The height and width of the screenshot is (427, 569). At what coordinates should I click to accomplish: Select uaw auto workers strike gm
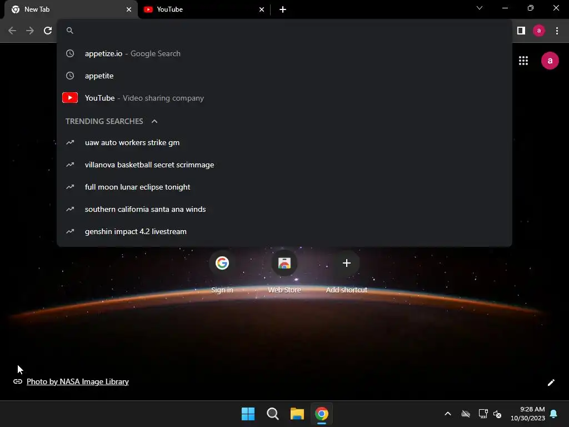[x=284, y=143]
